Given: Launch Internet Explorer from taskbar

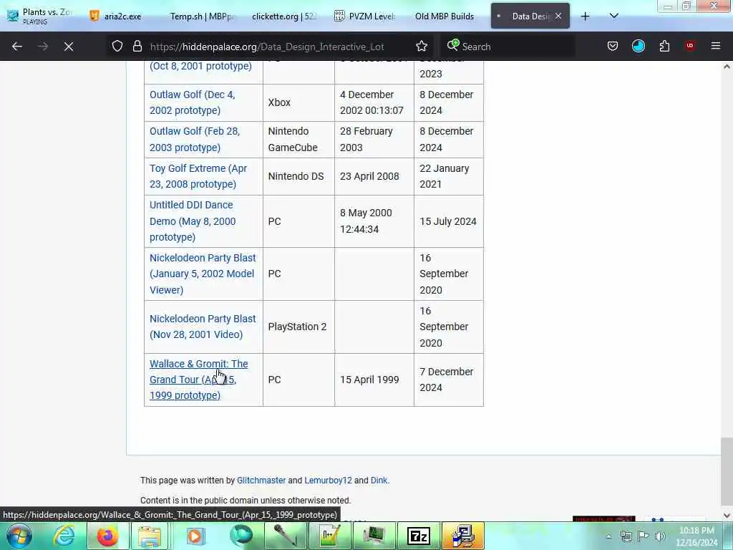Looking at the screenshot, I should click(x=64, y=536).
